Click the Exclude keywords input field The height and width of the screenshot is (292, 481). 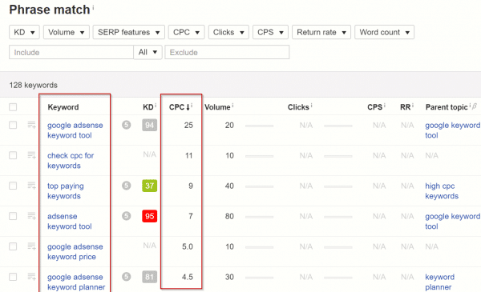(227, 52)
